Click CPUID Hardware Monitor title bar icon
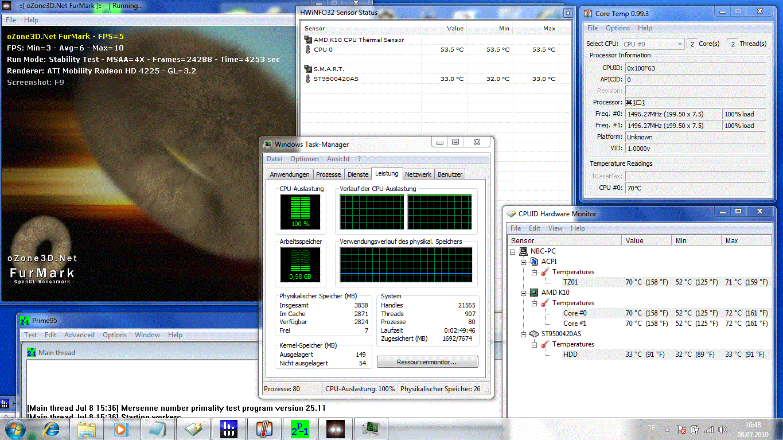The height and width of the screenshot is (440, 783). tap(512, 213)
